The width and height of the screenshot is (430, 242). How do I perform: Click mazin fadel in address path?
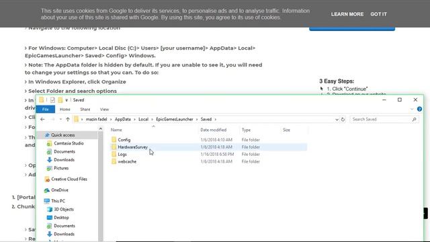coord(96,120)
